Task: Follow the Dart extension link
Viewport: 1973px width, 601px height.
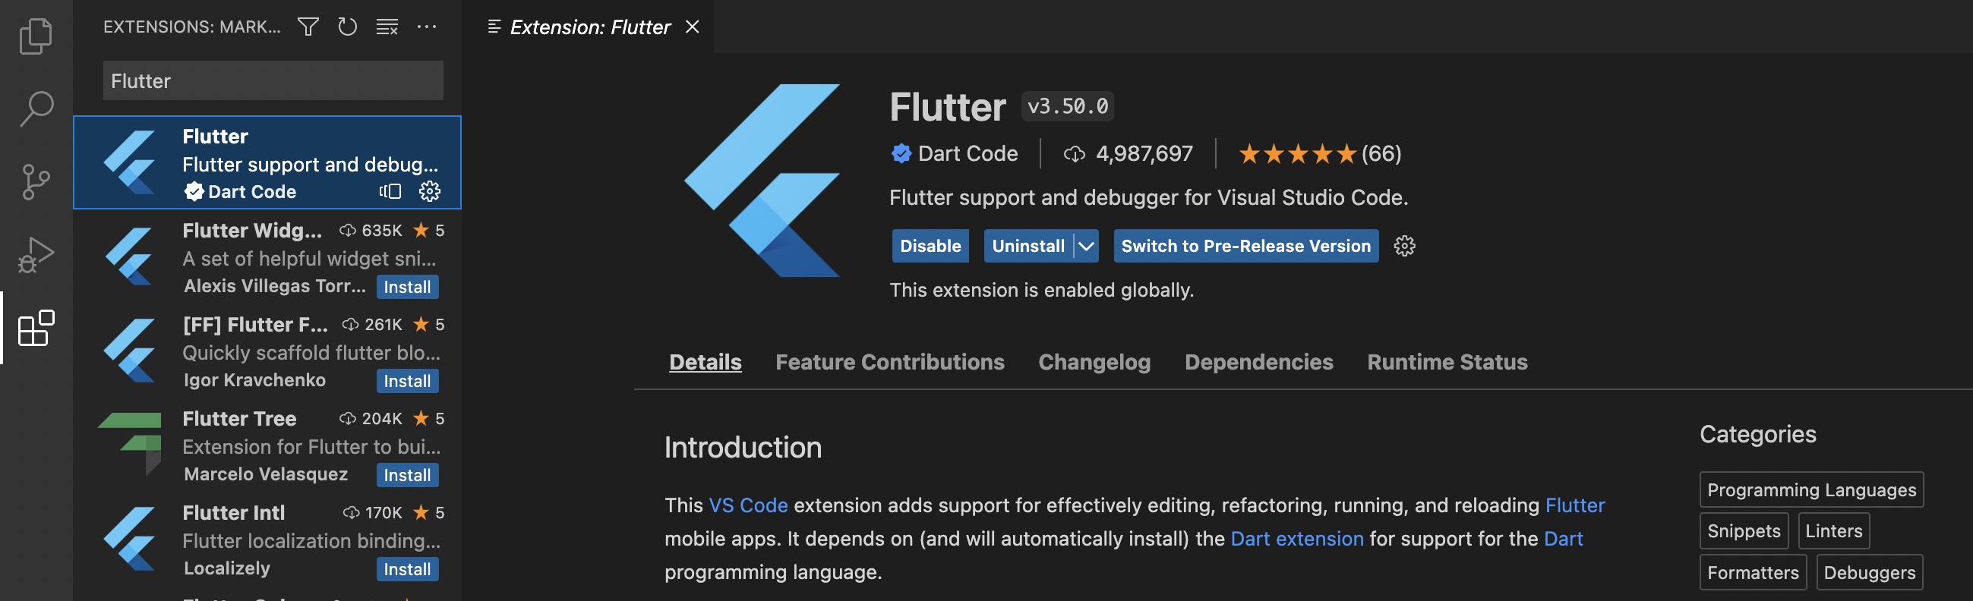Action: click(x=1296, y=539)
